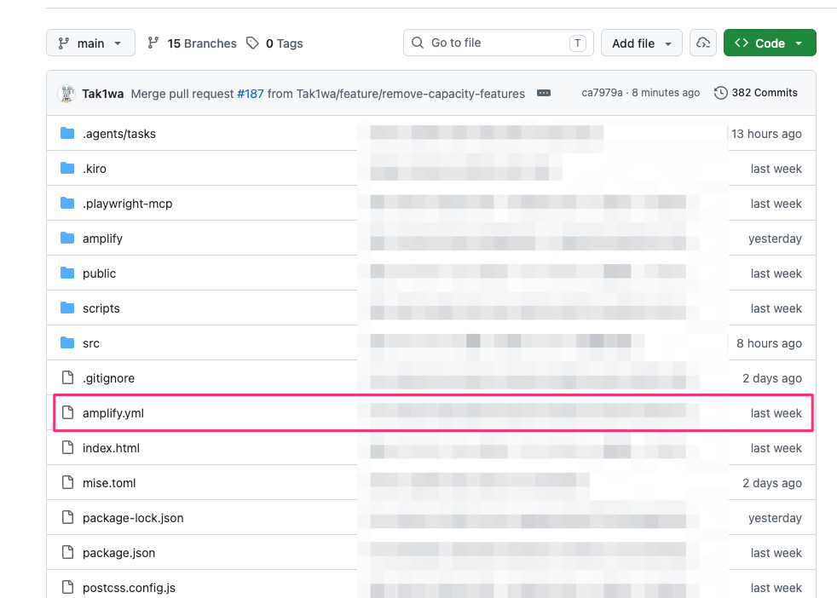Open the amplify.yml file
This screenshot has width=837, height=598.
coord(113,413)
